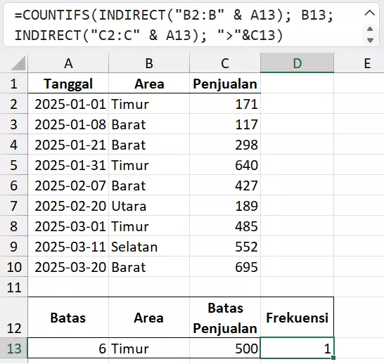
Task: Select column C header
Action: [x=225, y=63]
